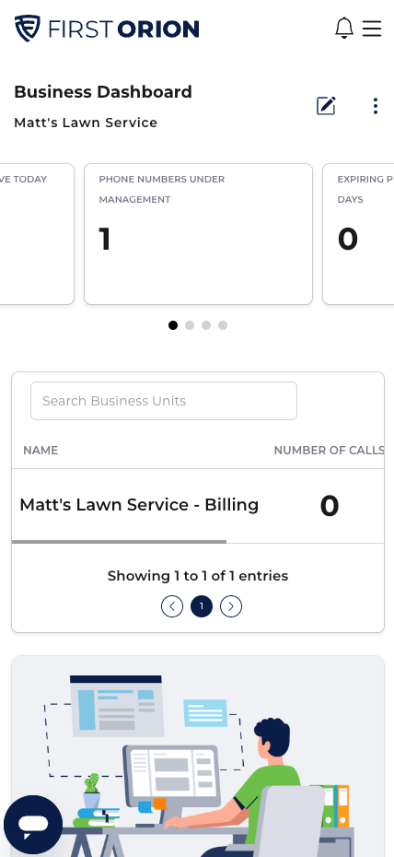Select the first carousel dot

[x=173, y=325]
